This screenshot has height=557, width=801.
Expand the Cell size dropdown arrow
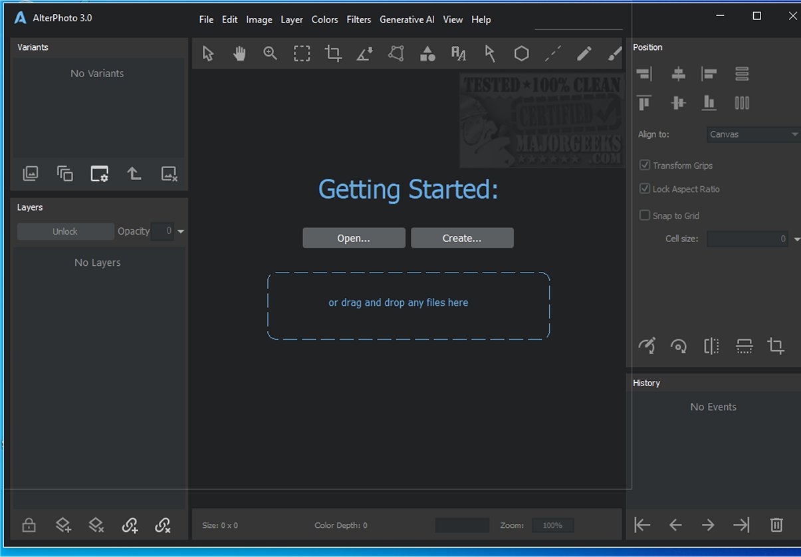pyautogui.click(x=797, y=239)
